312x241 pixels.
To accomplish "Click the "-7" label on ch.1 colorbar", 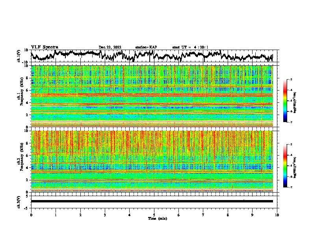I will [291, 122].
